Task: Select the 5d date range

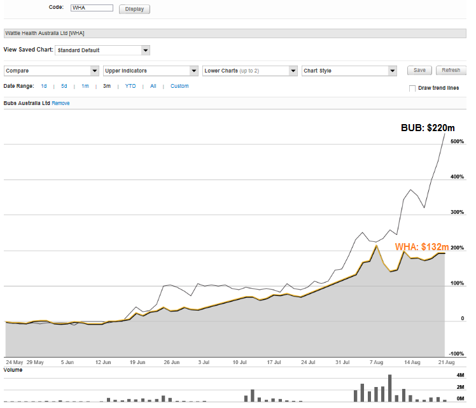Action: tap(65, 87)
